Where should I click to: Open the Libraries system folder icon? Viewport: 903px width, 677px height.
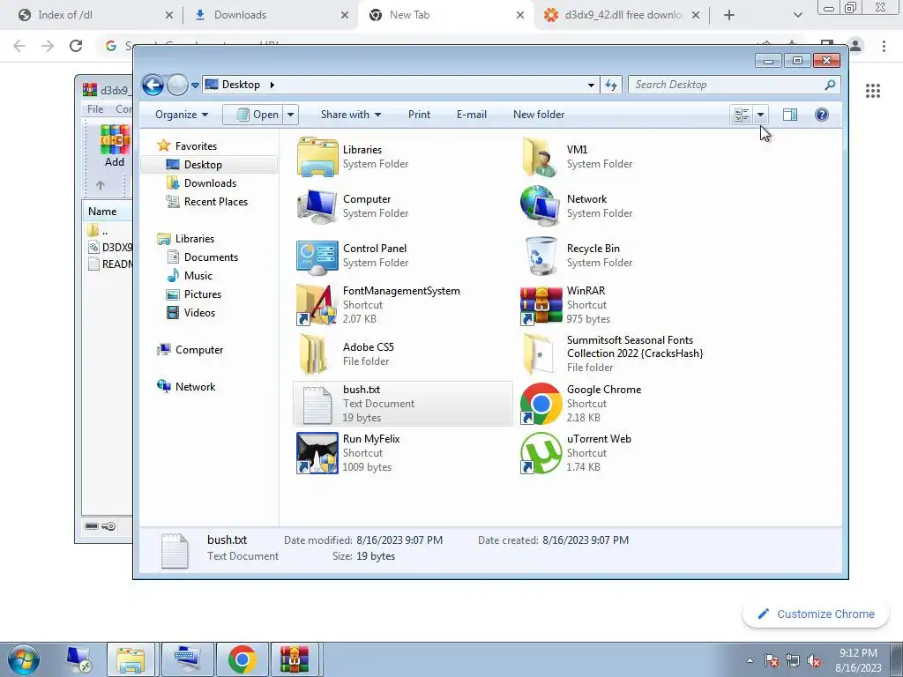coord(317,157)
